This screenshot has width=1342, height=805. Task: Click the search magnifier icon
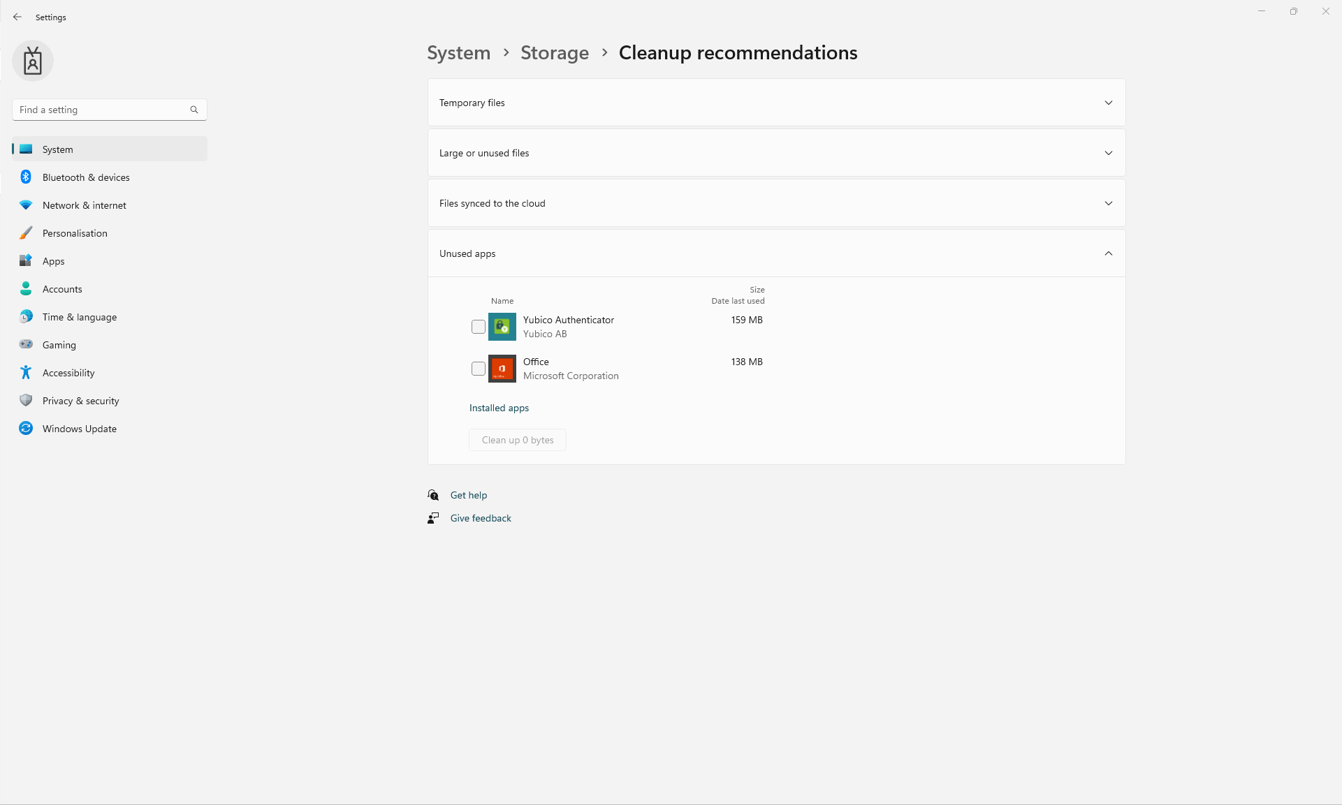coord(194,110)
